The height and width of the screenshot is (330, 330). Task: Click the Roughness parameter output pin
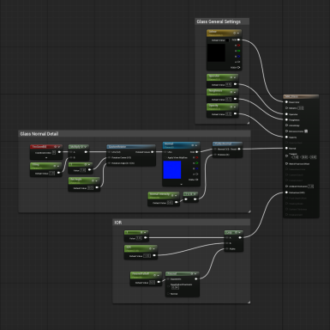pos(235,99)
